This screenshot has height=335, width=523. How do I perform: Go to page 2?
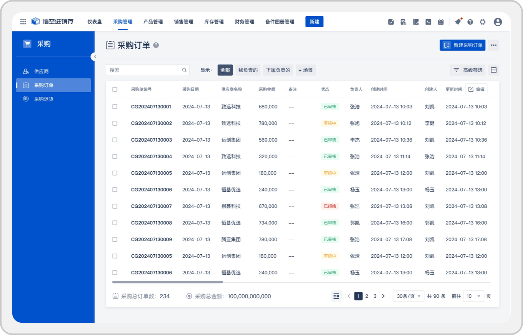tap(367, 296)
